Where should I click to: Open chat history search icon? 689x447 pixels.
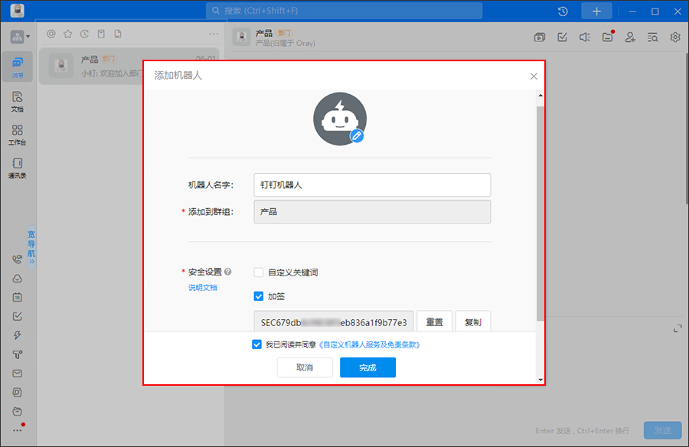click(652, 38)
